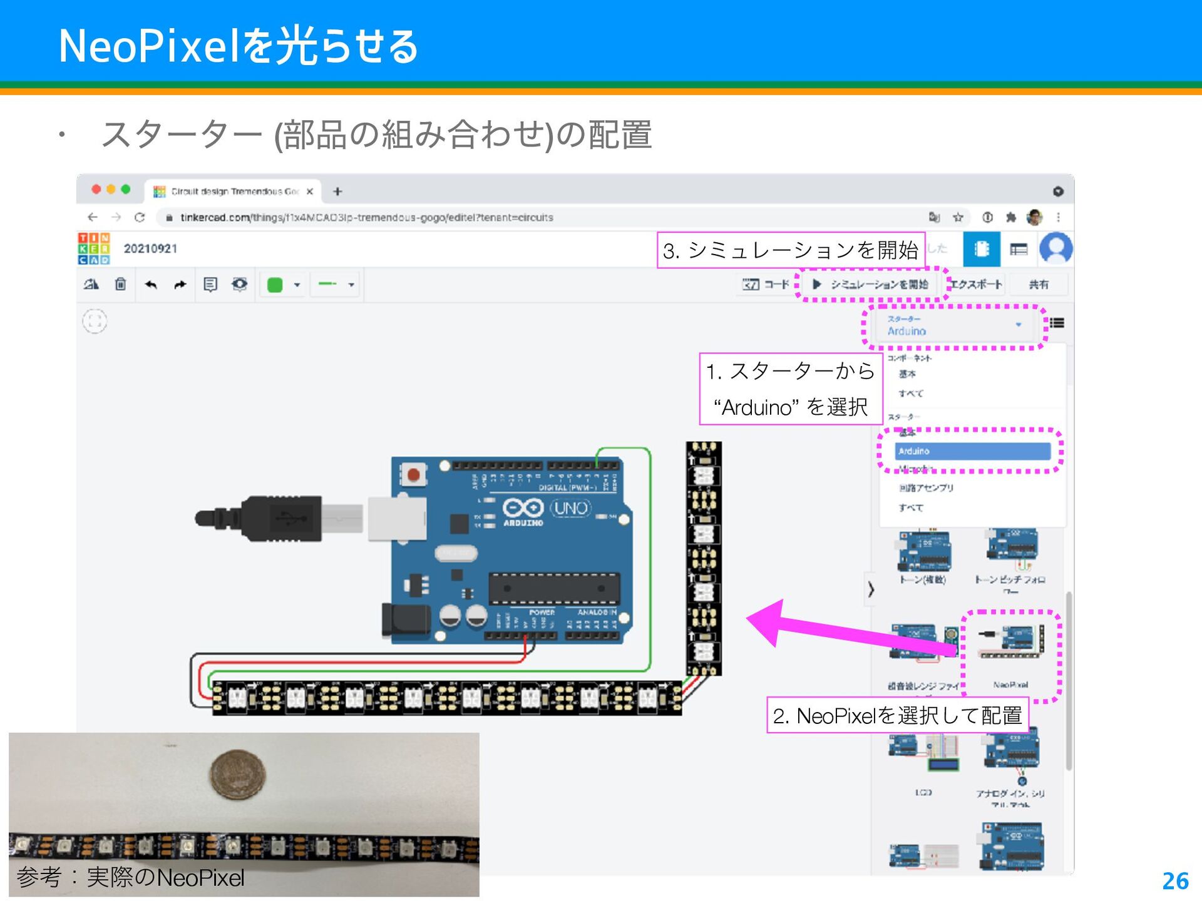Bookmark page with star icon
This screenshot has width=1202, height=901.
click(958, 217)
